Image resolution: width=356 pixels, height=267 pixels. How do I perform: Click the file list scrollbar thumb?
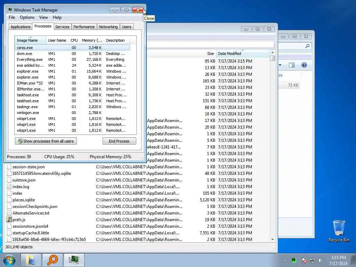coord(272,58)
